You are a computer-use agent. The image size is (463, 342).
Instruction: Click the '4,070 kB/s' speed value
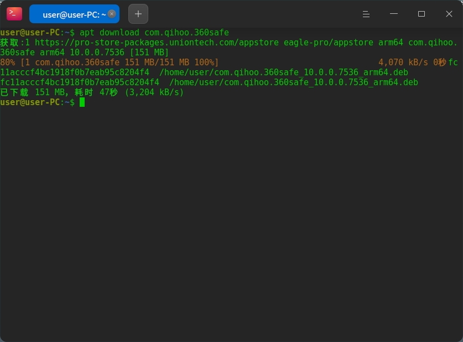point(403,63)
